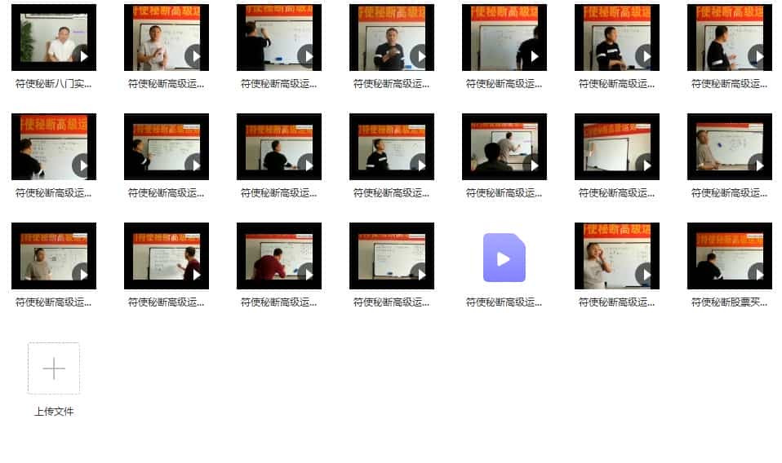The height and width of the screenshot is (463, 782).
Task: Play the first video in the third row
Action: pos(81,274)
